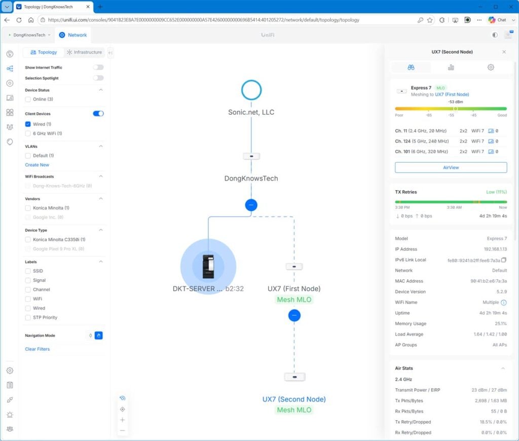The width and height of the screenshot is (519, 441).
Task: Collapse the Device Status section
Action: [x=101, y=90]
